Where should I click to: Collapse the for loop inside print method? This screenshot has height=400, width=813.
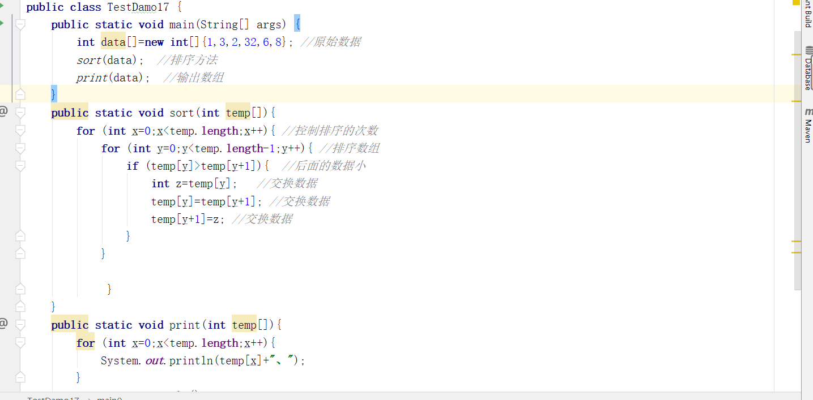click(20, 342)
